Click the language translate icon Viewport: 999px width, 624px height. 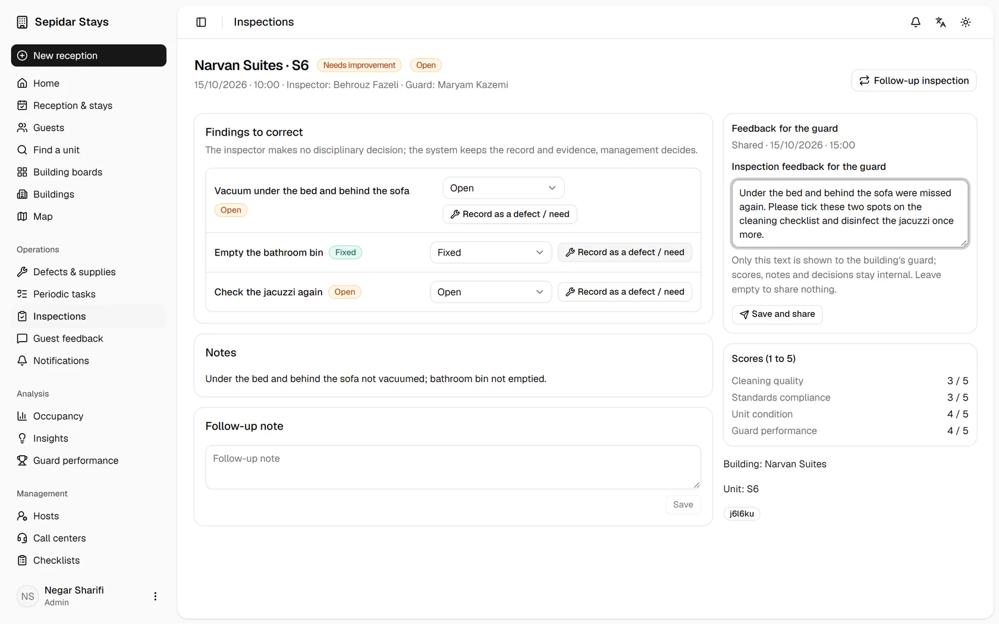(941, 22)
